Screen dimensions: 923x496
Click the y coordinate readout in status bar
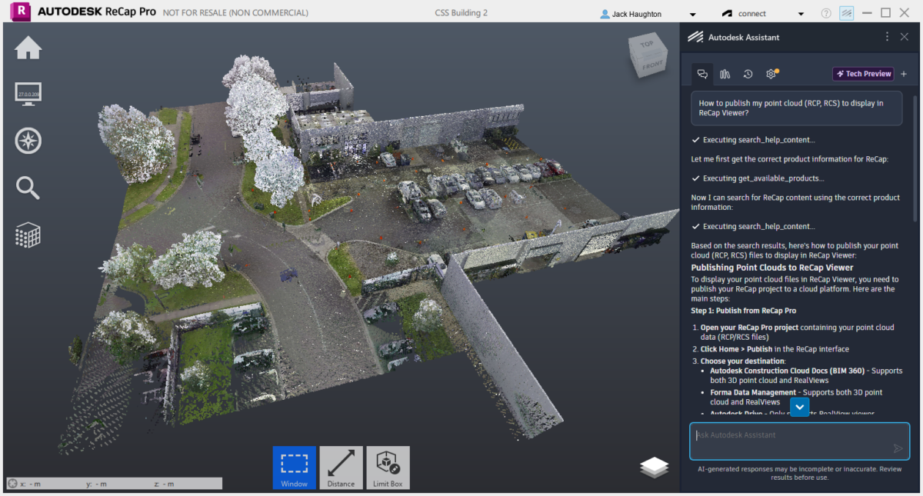[96, 484]
